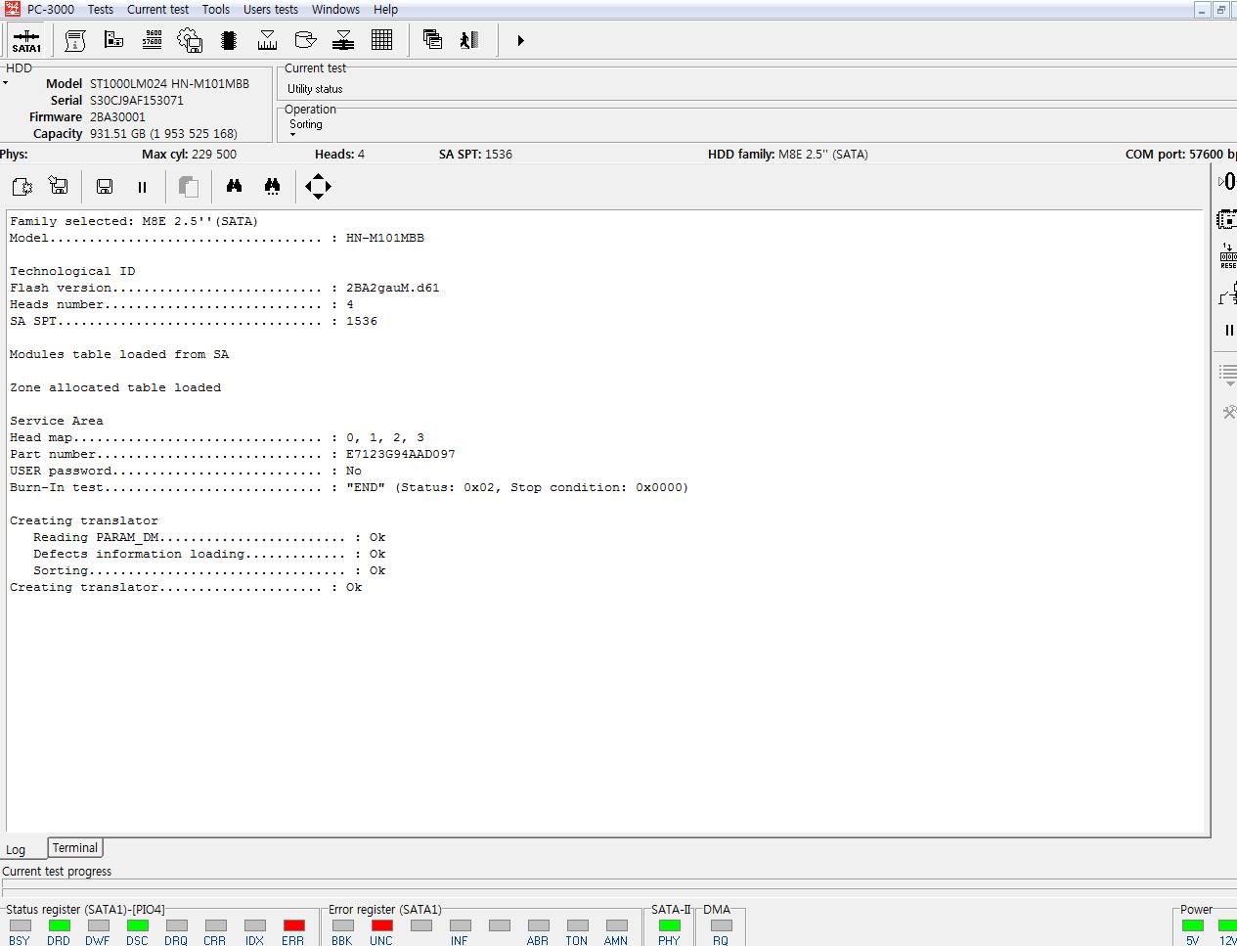The height and width of the screenshot is (946, 1237).
Task: Click the grid table icon in toolbar
Action: (381, 40)
